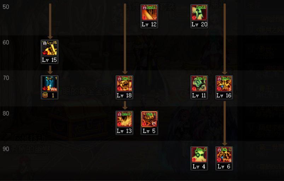Click the level 50 tier label
This screenshot has width=284, height=181.
click(6, 7)
